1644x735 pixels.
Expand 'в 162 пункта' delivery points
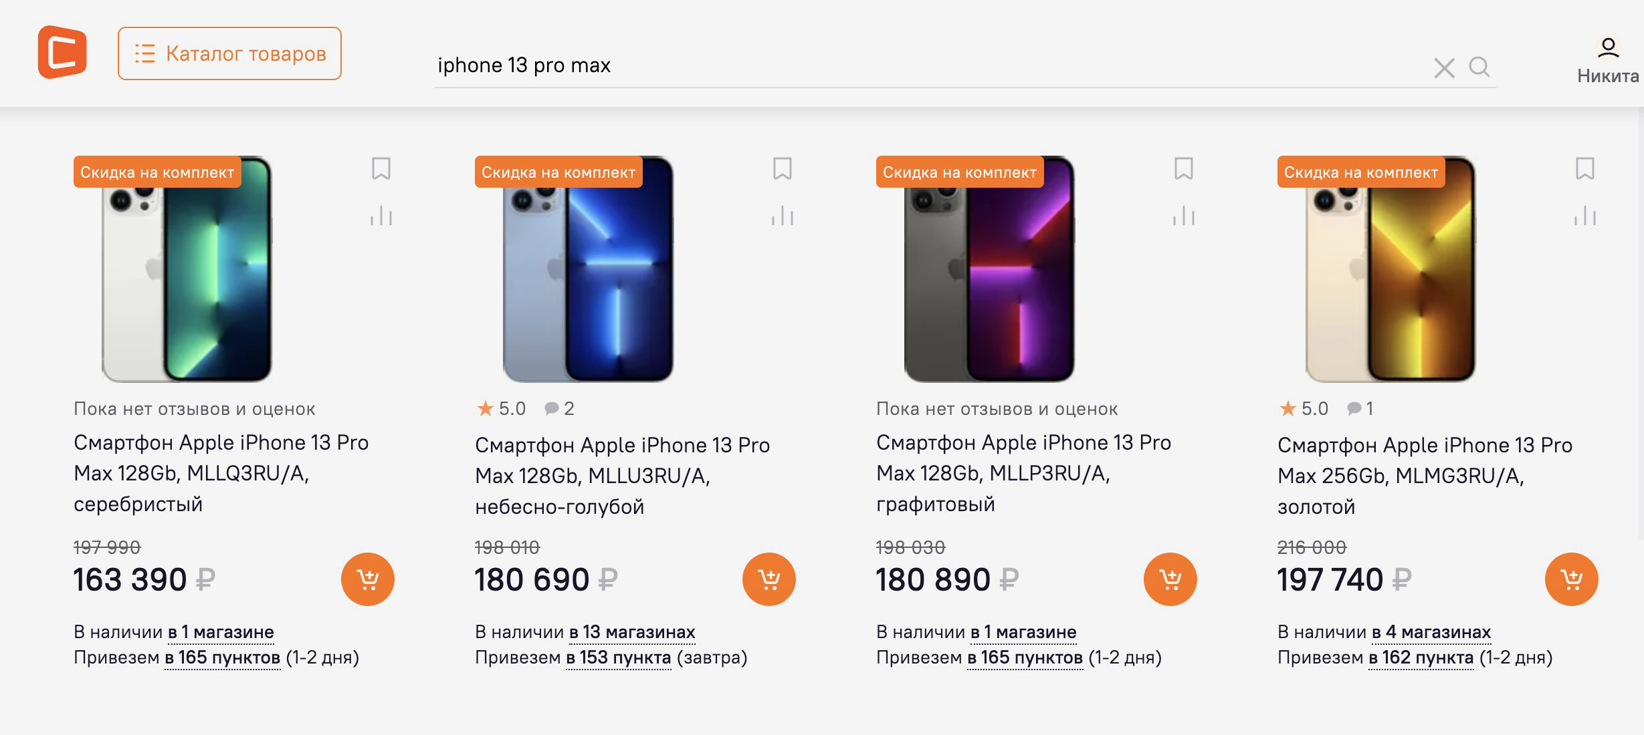(x=1421, y=657)
